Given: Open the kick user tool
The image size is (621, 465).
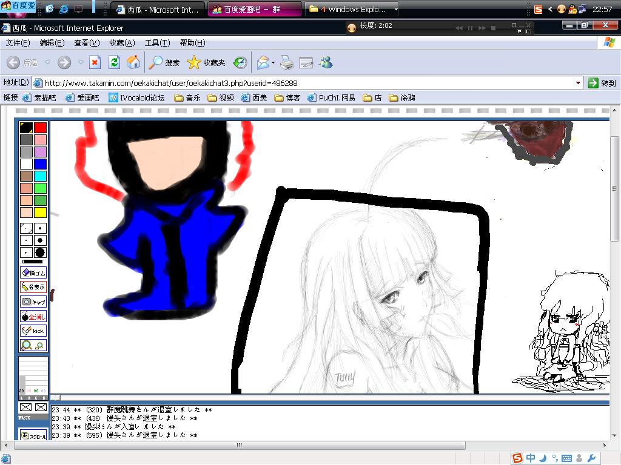Looking at the screenshot, I should [33, 331].
